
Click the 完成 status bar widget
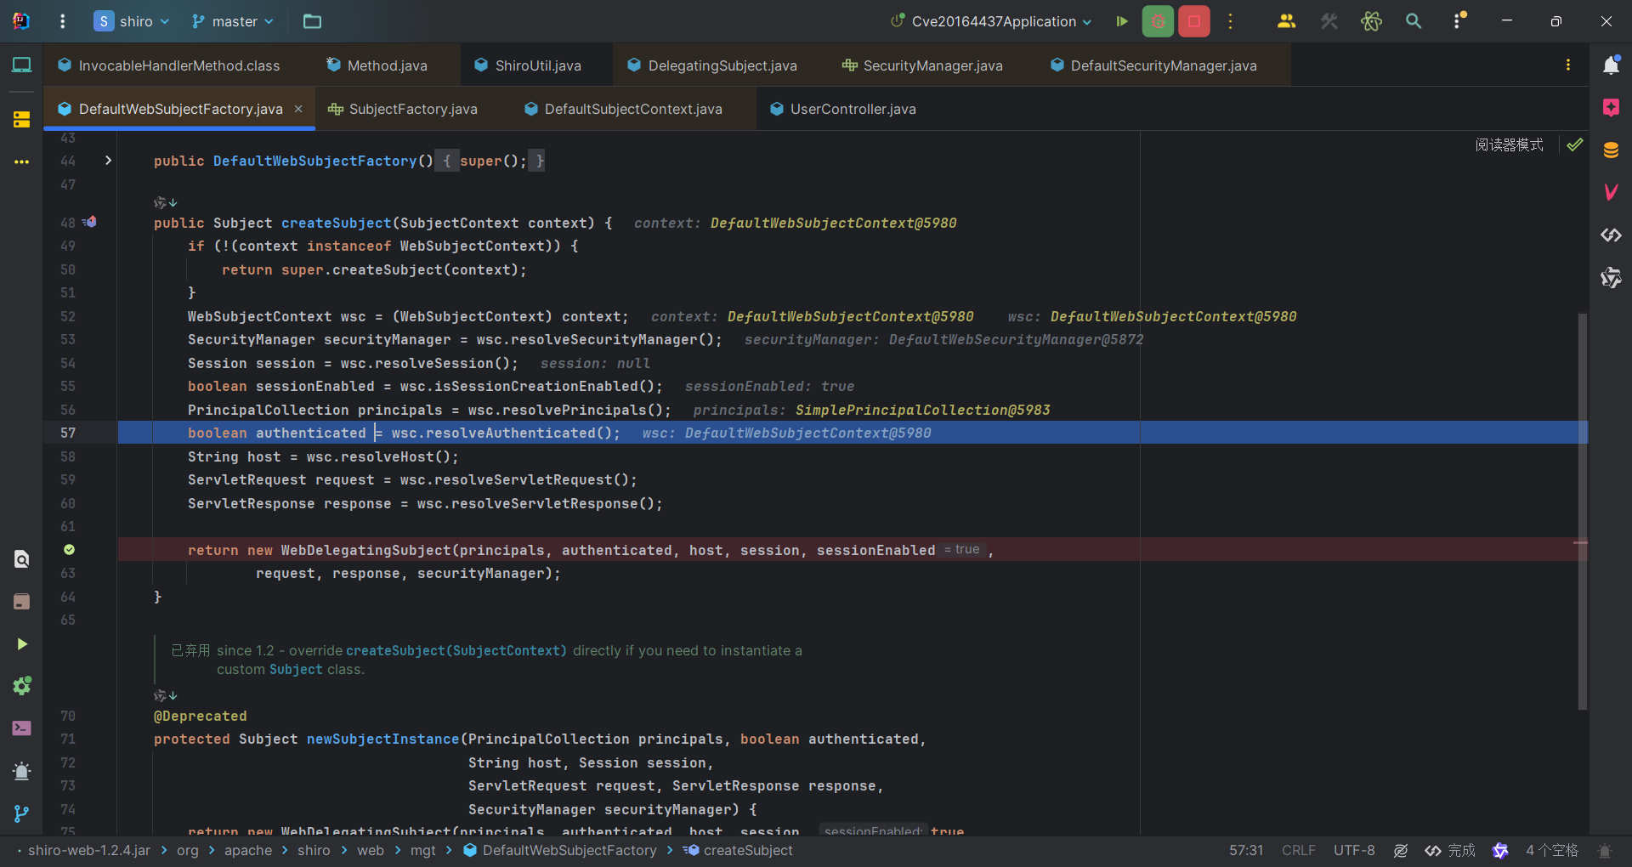tap(1450, 851)
